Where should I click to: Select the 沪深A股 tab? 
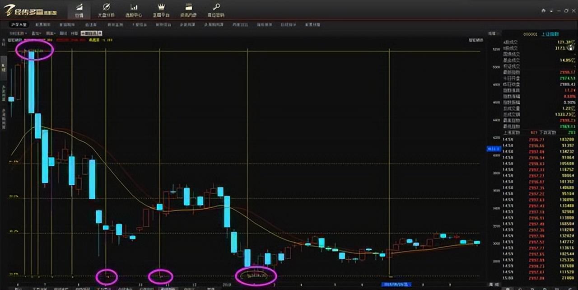19,25
